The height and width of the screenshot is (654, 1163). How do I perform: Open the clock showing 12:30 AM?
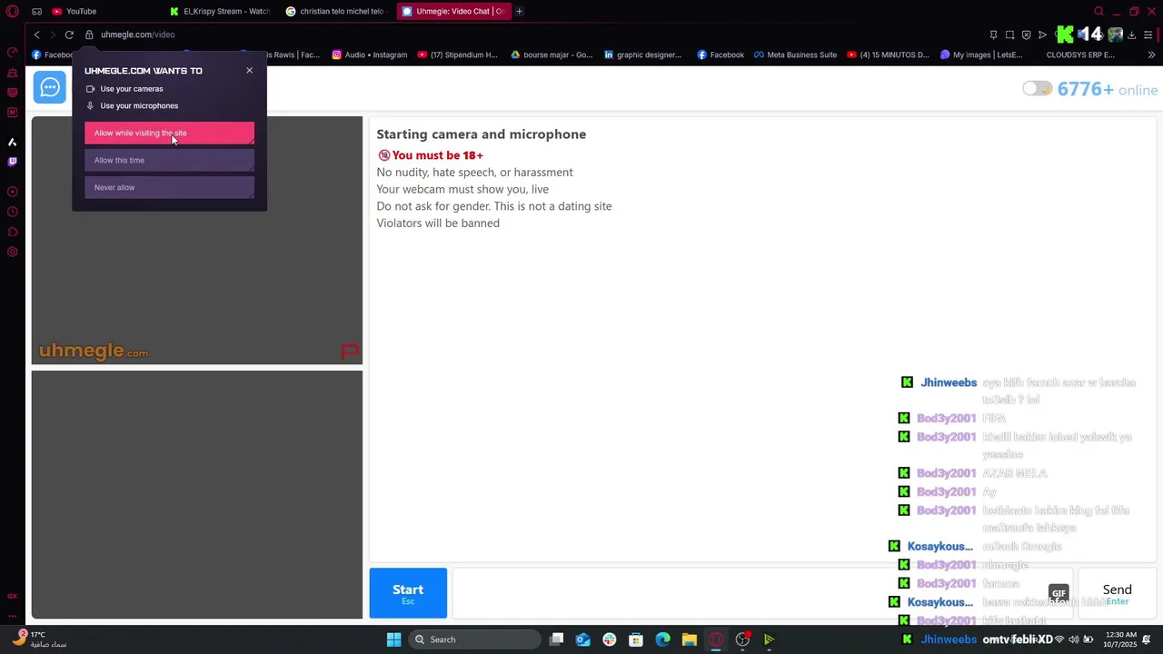[x=1121, y=639]
